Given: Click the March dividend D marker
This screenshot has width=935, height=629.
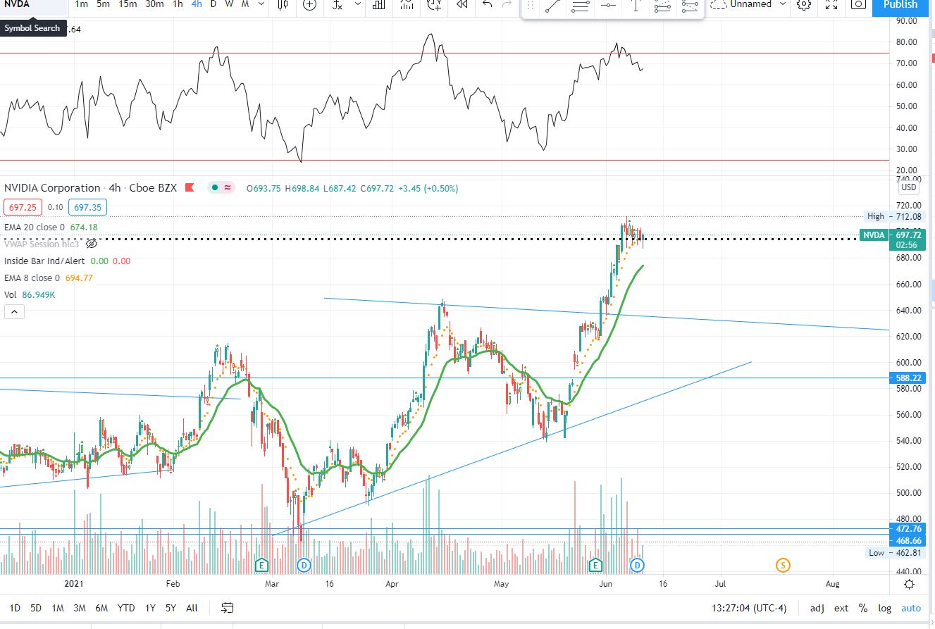Looking at the screenshot, I should point(304,565).
